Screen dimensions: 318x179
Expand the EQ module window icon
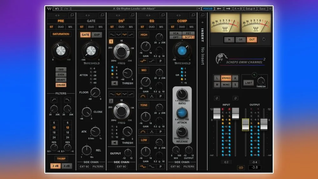click(163, 15)
